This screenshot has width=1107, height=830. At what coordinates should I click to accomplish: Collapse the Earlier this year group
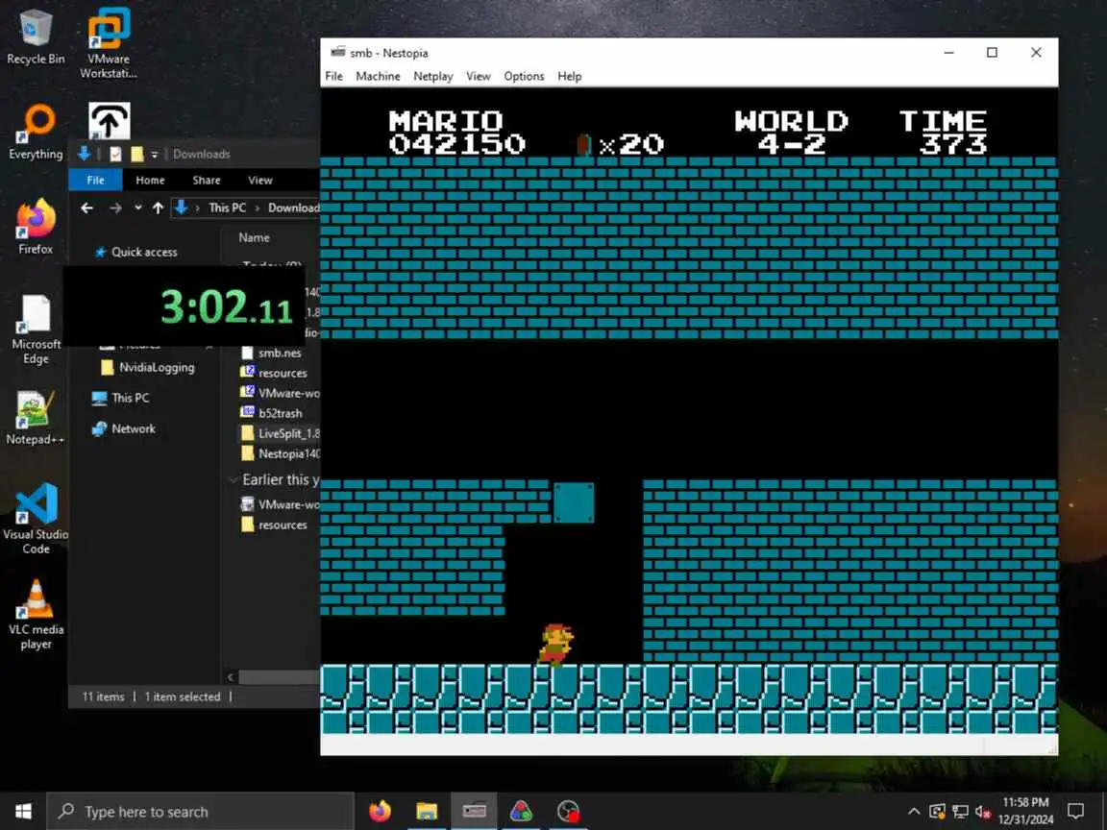click(x=234, y=480)
